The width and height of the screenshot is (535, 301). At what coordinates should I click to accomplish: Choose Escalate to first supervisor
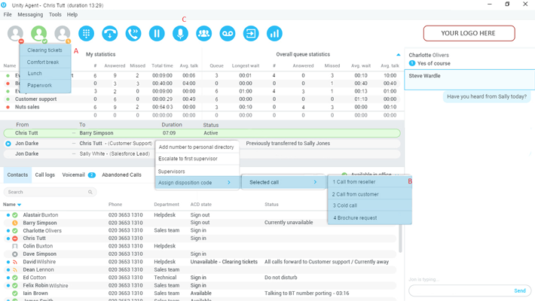pos(188,159)
